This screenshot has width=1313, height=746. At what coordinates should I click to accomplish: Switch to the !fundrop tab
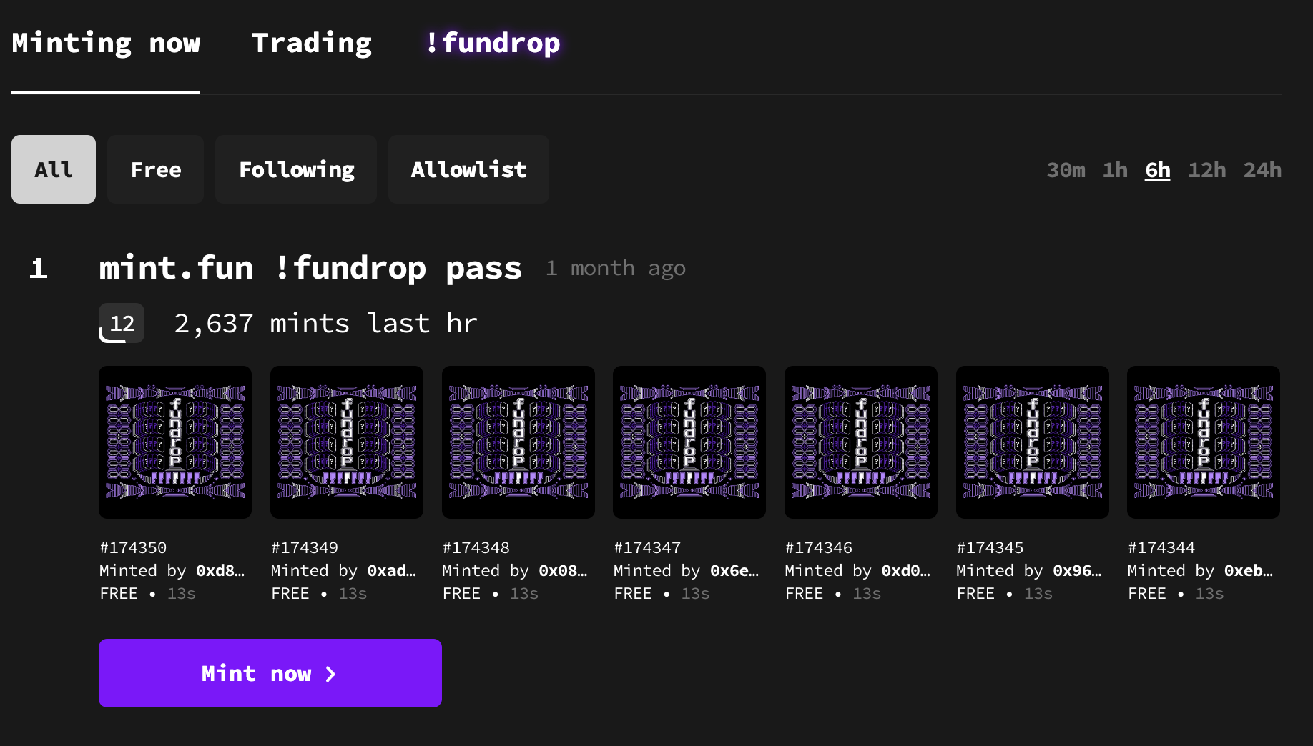click(493, 43)
